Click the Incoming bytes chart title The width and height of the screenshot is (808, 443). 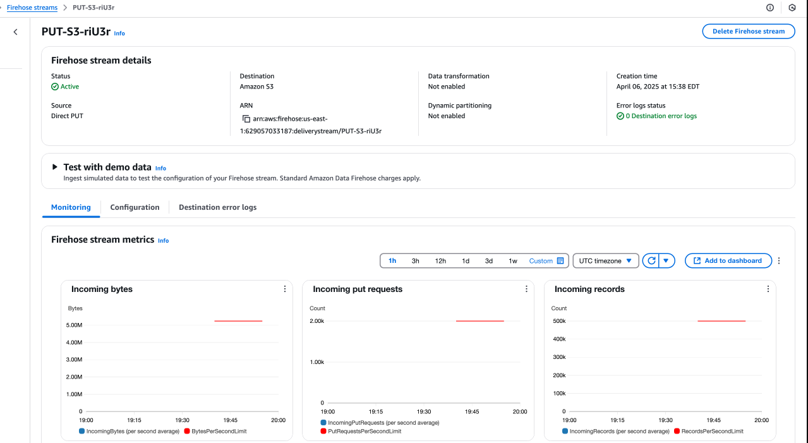tap(102, 289)
